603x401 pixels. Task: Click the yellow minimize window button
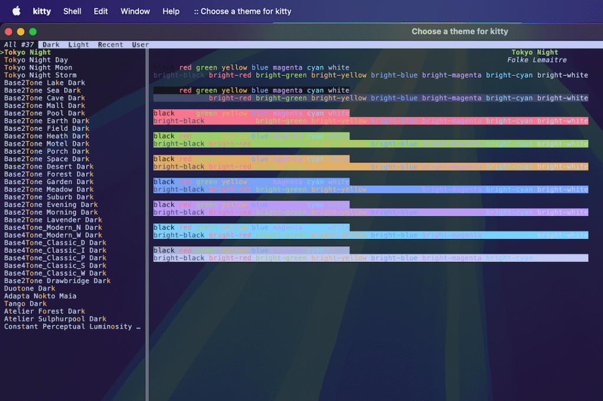[21, 32]
